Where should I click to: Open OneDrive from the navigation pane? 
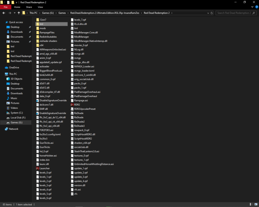tap(14, 68)
